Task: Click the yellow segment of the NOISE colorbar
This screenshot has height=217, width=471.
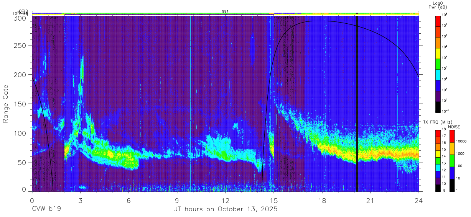Action: (x=452, y=148)
